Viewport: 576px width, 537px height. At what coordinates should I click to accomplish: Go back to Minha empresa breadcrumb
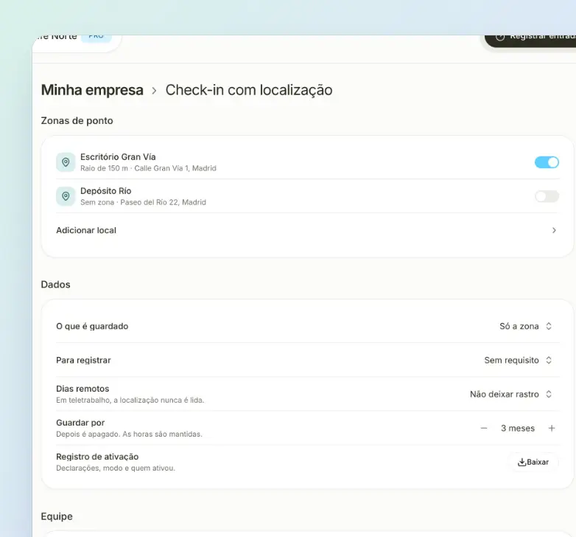(x=92, y=90)
